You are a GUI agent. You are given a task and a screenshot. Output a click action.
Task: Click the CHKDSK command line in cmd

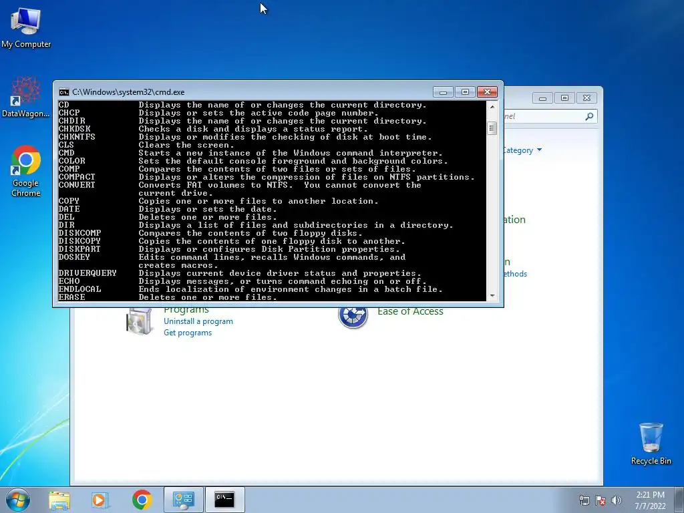[x=213, y=129]
